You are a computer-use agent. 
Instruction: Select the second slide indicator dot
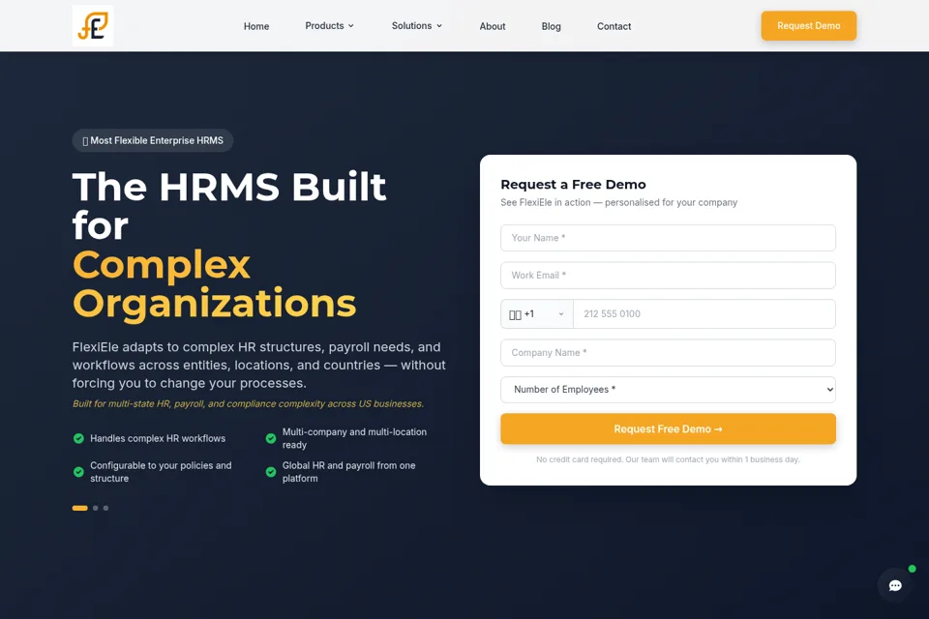(x=96, y=508)
